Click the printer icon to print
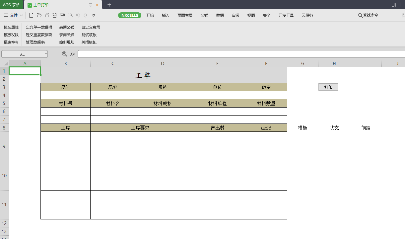This screenshot has width=405, height=239. [x=62, y=15]
